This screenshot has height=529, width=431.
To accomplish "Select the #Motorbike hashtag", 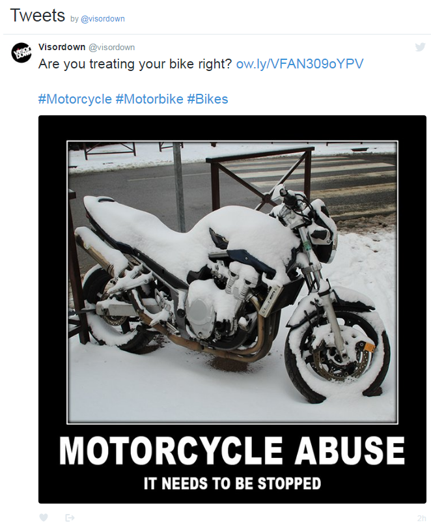I will pyautogui.click(x=149, y=99).
